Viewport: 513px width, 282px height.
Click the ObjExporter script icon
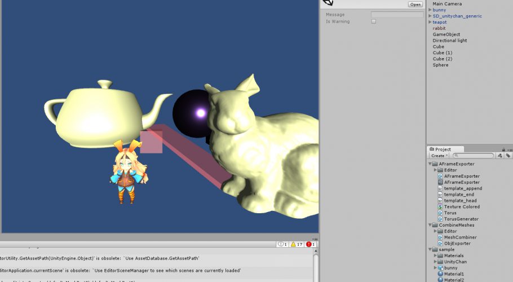point(440,244)
